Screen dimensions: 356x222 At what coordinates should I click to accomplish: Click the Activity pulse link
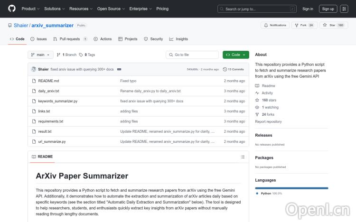click(x=267, y=93)
